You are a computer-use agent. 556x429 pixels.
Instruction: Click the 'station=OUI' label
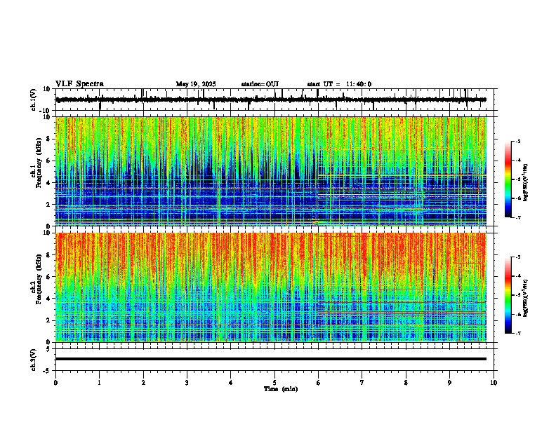260,84
